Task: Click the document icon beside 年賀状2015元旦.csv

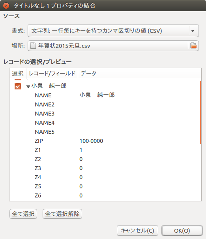Action: tap(33, 46)
